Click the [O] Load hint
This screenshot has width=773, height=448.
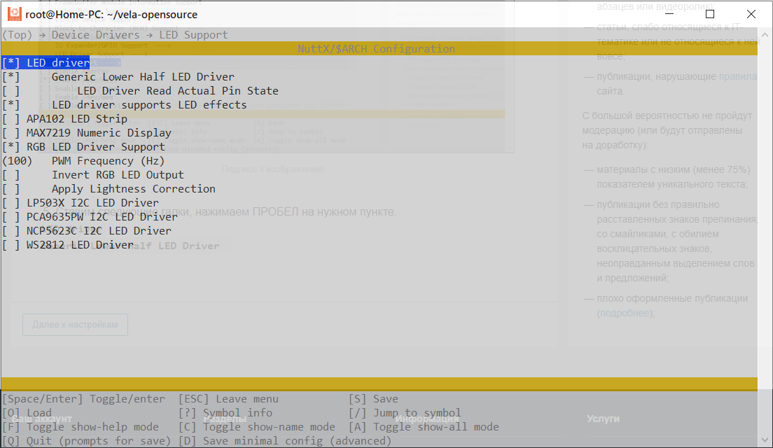tap(27, 413)
